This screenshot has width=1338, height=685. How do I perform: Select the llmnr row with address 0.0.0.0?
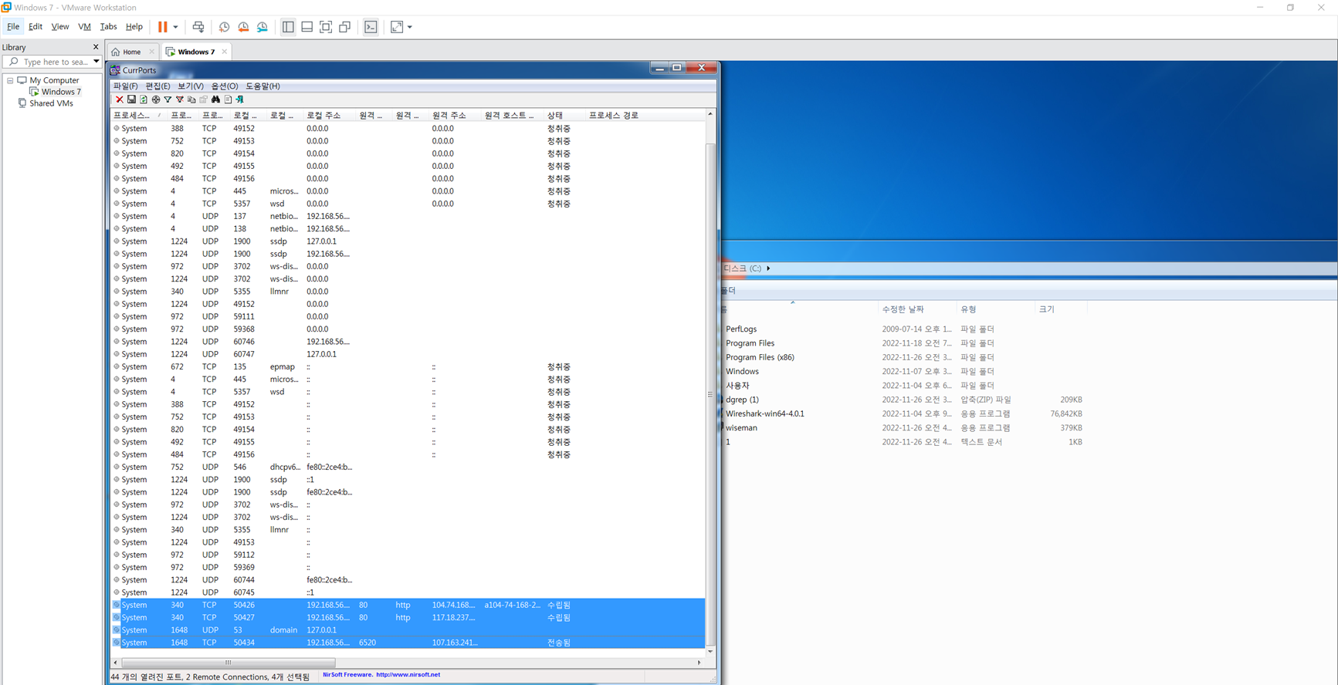click(x=408, y=292)
